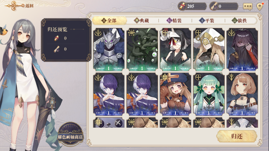This screenshot has width=269, height=151.
Task: Click the green 散 badge icon
Action: (234, 21)
